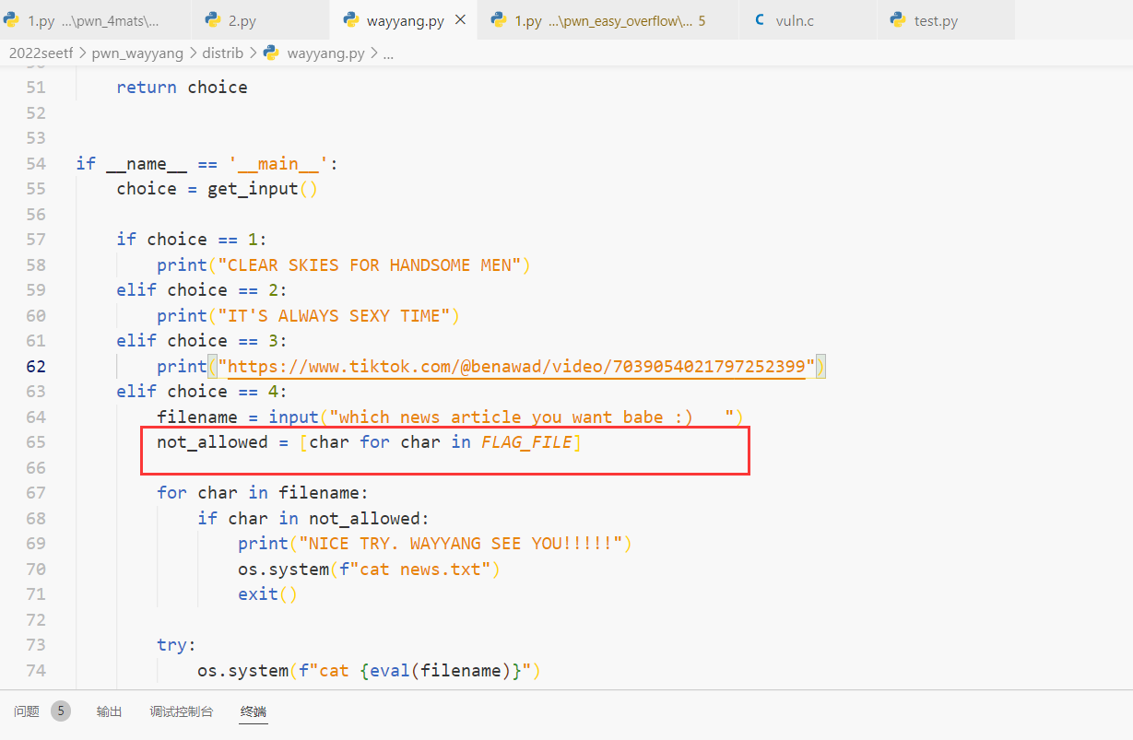Click FLAG_FILE variable on line 65
1133x740 pixels.
click(526, 442)
